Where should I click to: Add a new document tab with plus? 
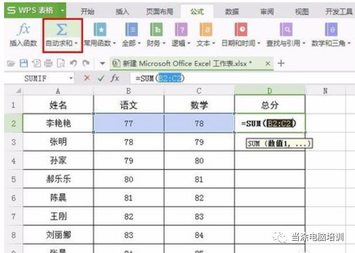(281, 63)
